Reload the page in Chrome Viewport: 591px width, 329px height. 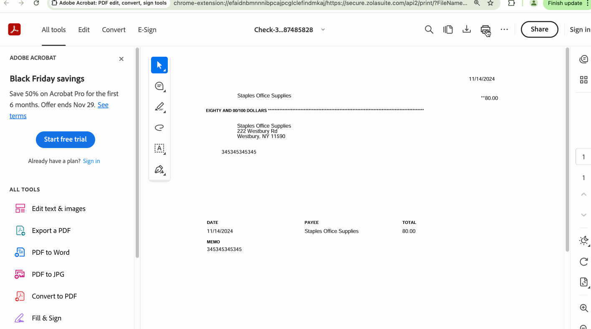(36, 3)
